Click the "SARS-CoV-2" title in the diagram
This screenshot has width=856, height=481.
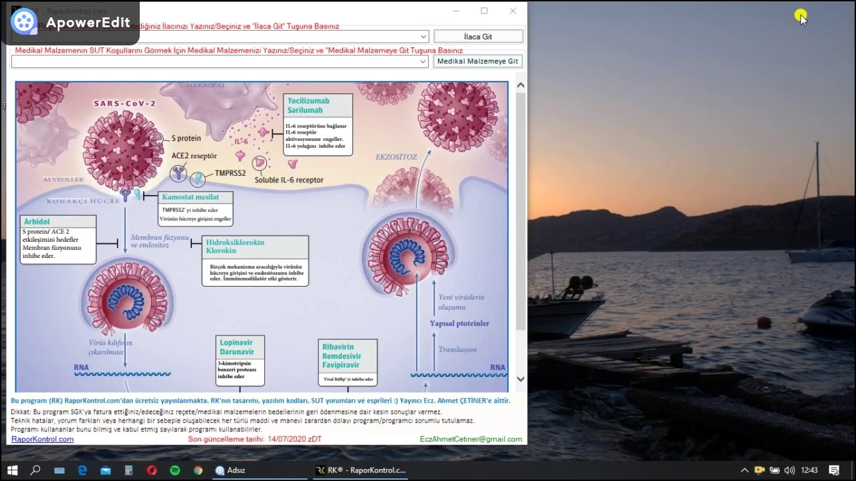124,104
